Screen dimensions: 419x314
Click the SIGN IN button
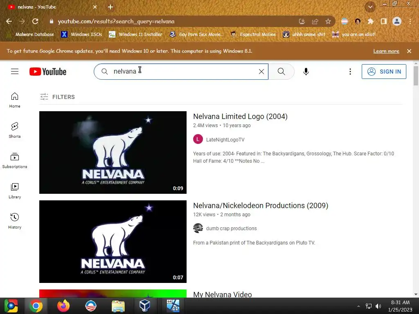click(384, 72)
